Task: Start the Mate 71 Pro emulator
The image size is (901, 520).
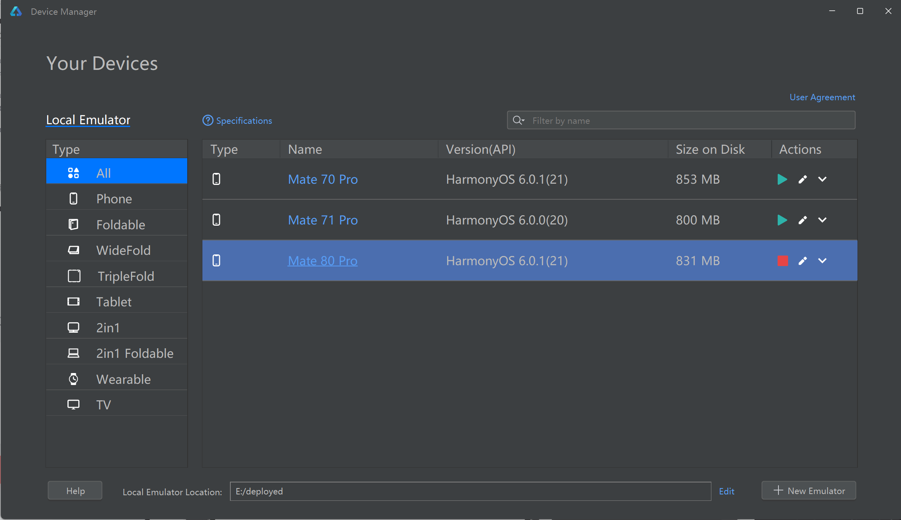Action: 782,220
